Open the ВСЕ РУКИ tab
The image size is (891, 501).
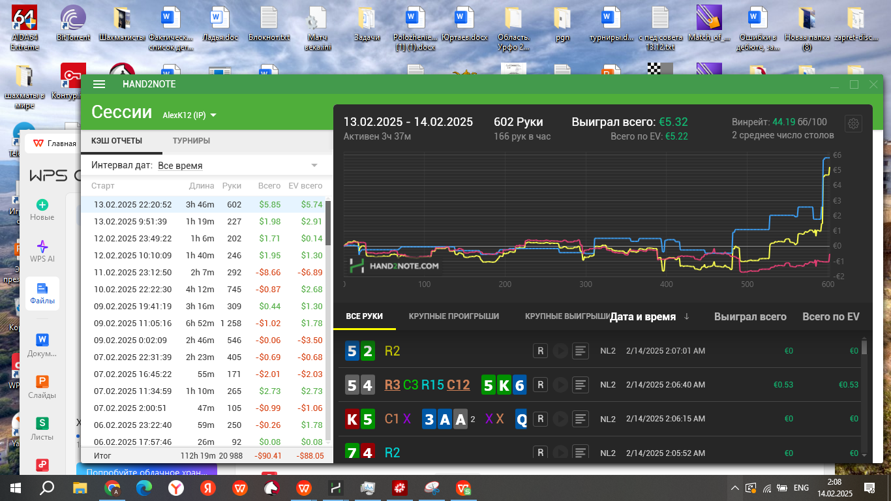364,316
